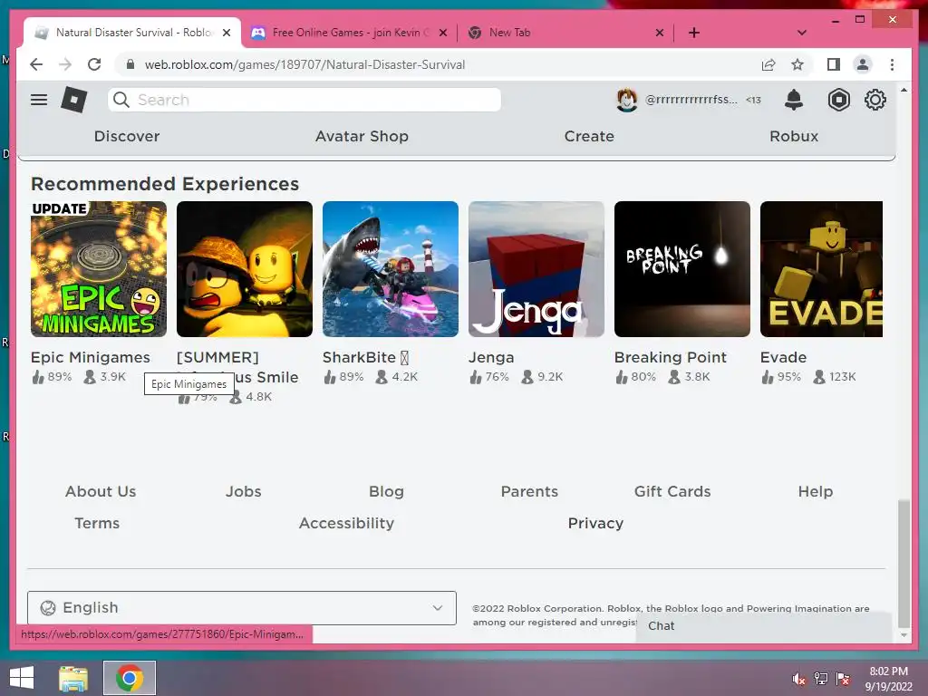Image resolution: width=928 pixels, height=696 pixels.
Task: Go to the Create page
Action: point(589,136)
